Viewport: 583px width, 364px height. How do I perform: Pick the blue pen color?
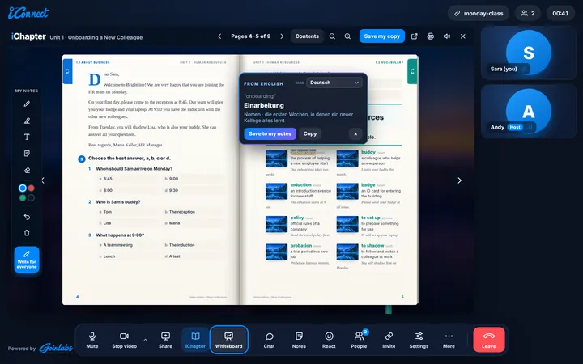point(23,188)
